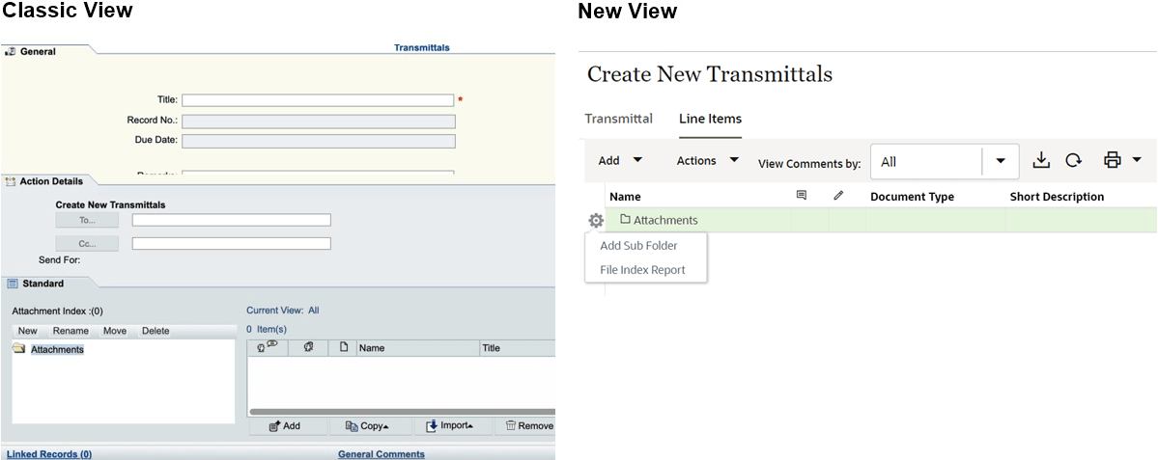This screenshot has width=1158, height=460.
Task: Click the refresh icon in New View toolbar
Action: pos(1073,160)
